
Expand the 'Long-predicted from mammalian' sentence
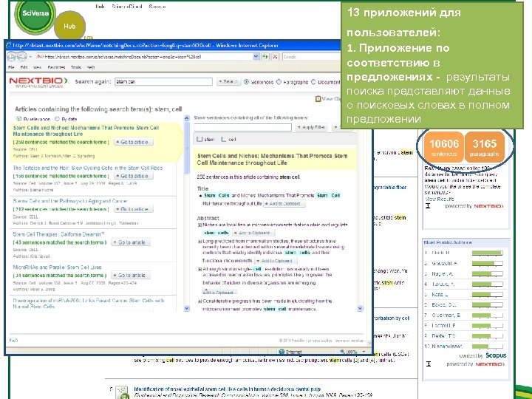pos(199,242)
